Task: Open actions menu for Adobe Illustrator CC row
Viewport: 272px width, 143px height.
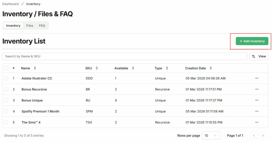Action: click(x=257, y=78)
